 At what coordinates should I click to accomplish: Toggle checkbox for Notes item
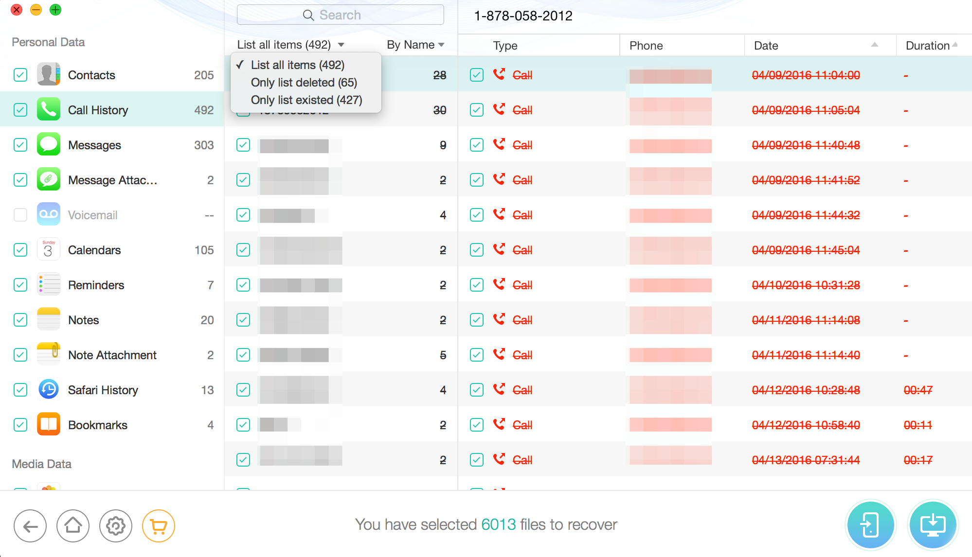tap(20, 319)
